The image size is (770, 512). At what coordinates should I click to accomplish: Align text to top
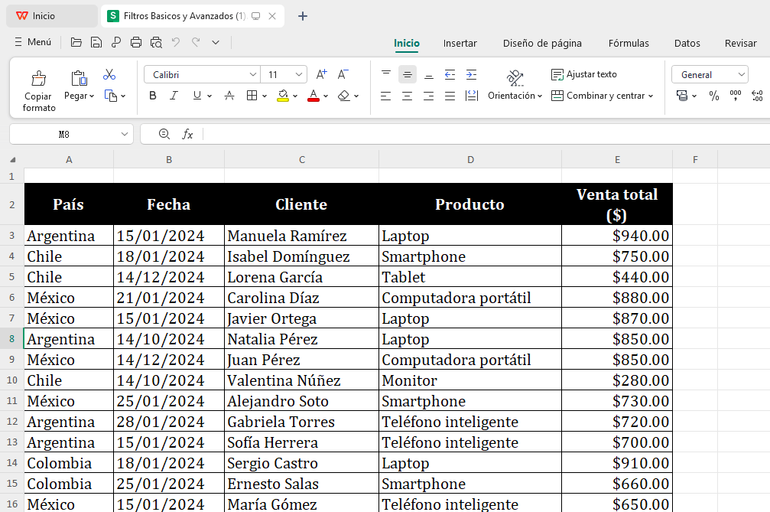(x=386, y=74)
